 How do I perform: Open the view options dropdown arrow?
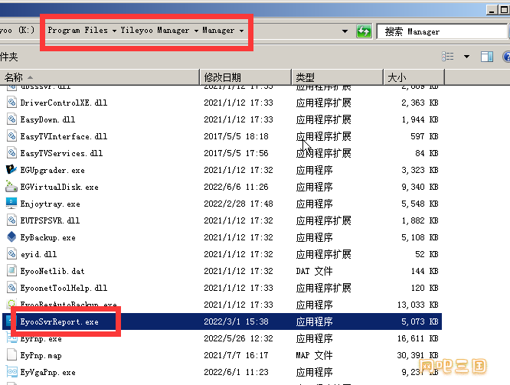[467, 57]
